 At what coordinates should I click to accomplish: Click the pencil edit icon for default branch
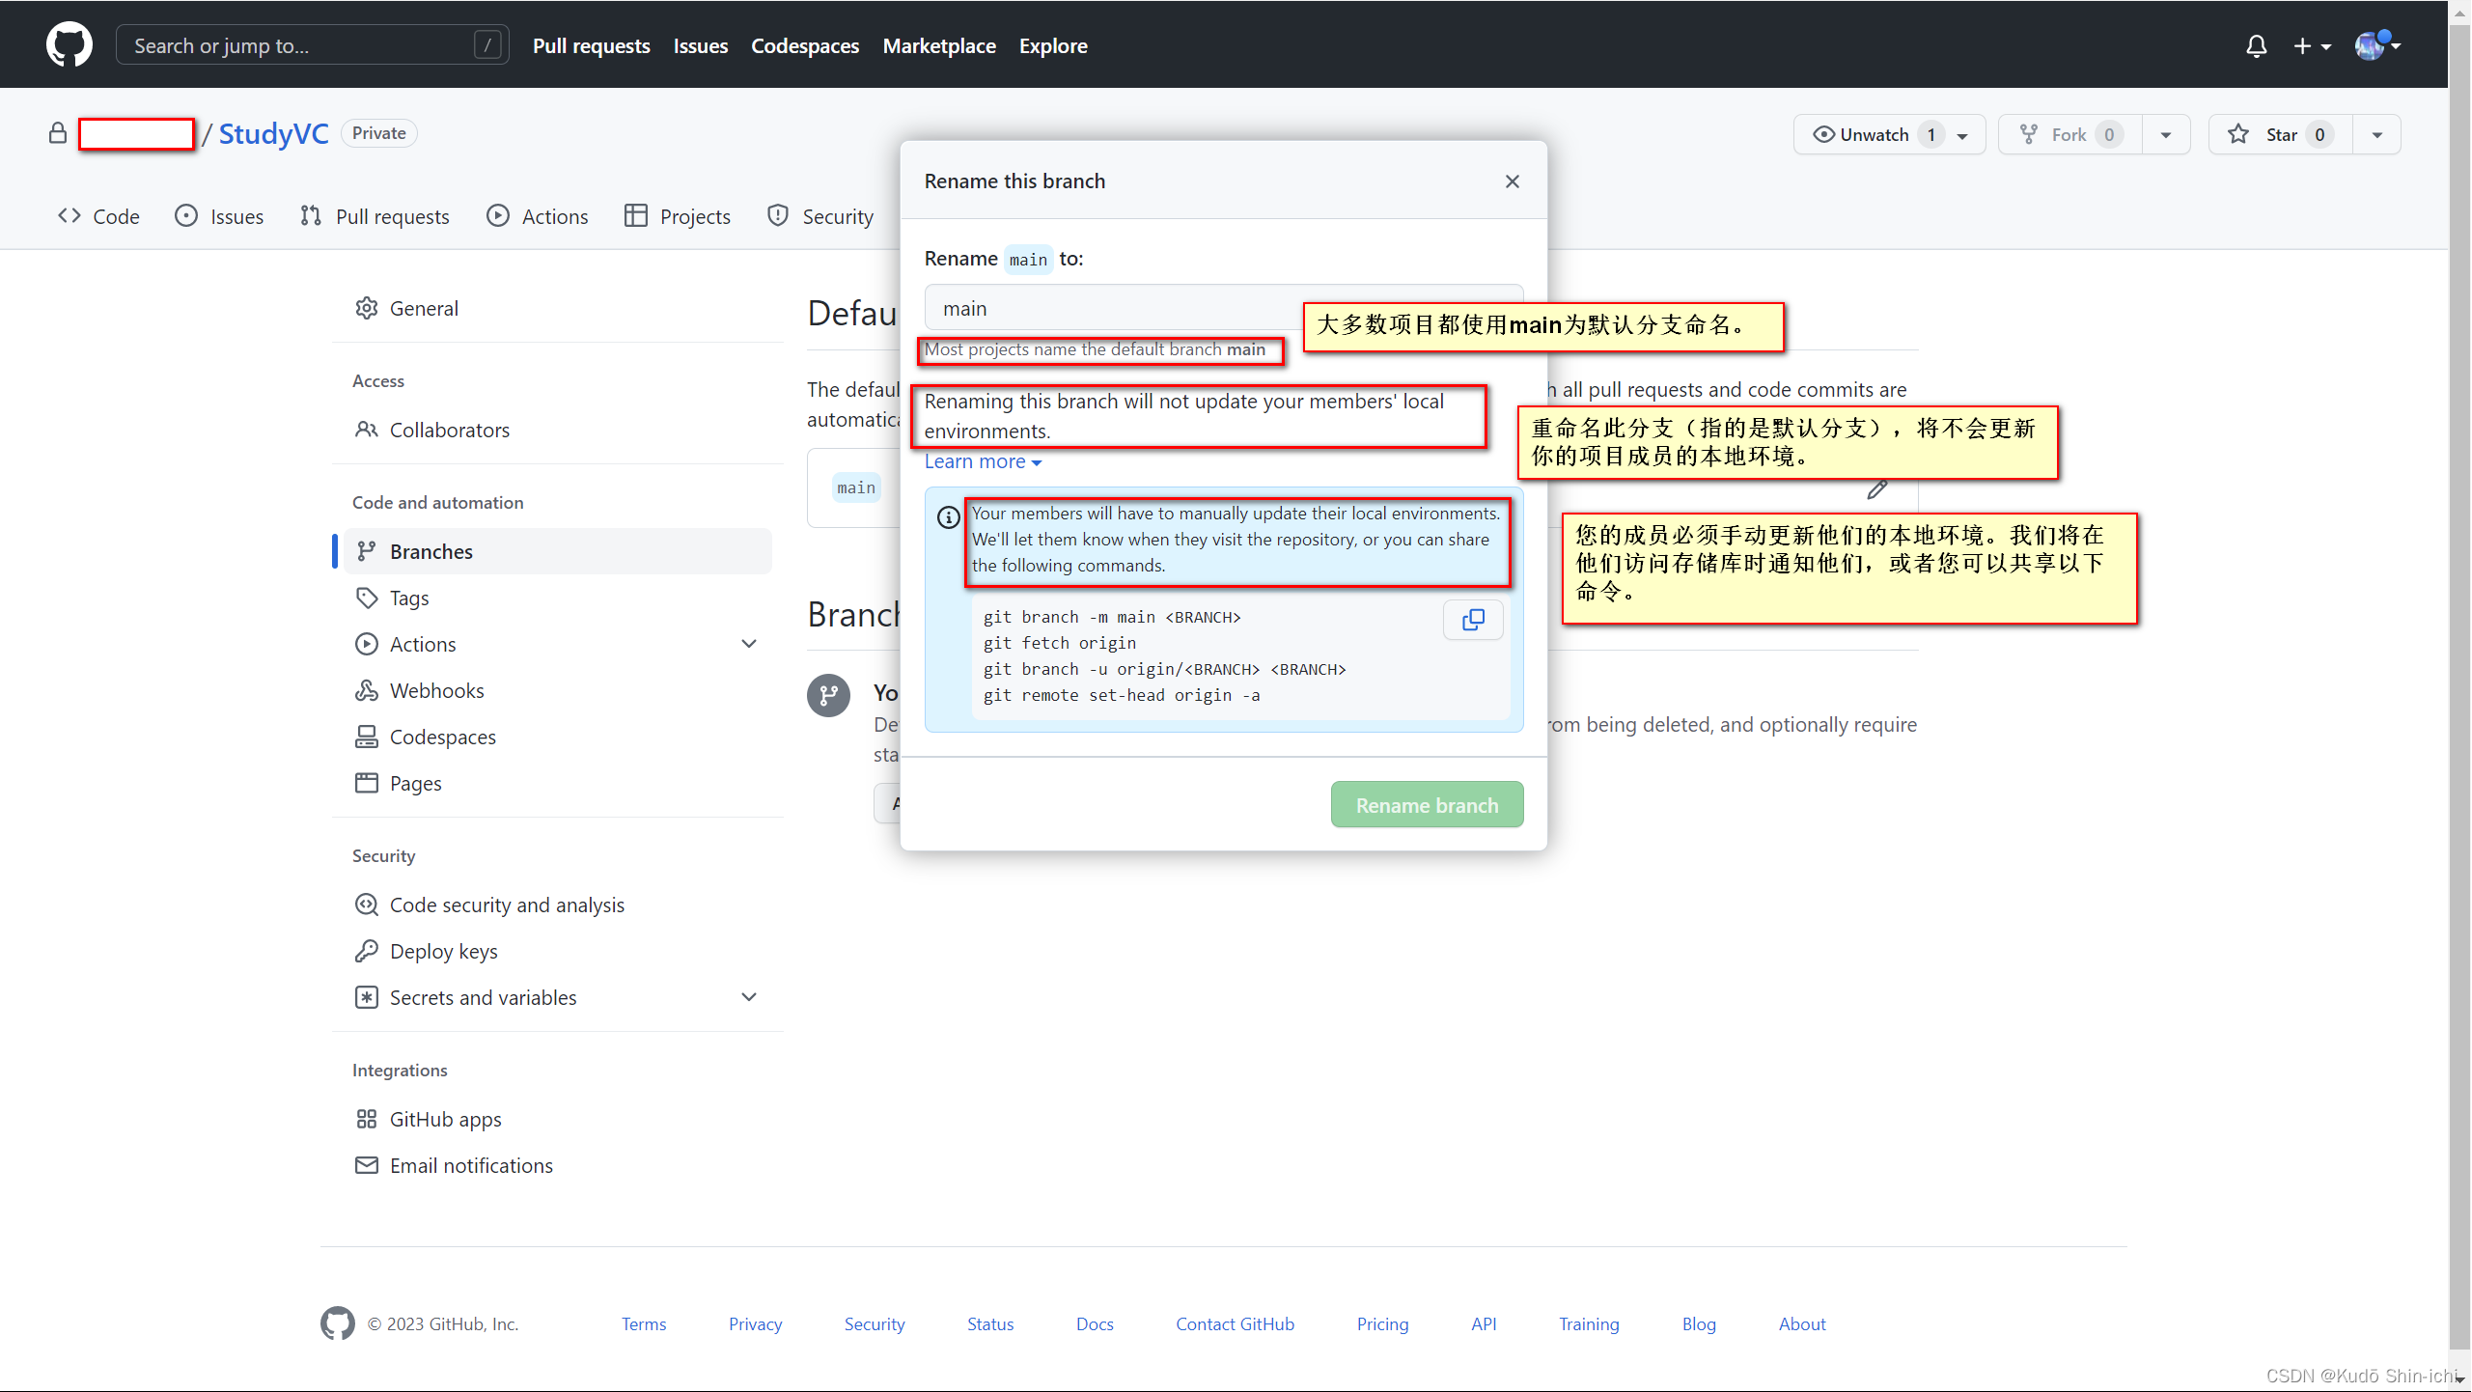(x=1876, y=489)
